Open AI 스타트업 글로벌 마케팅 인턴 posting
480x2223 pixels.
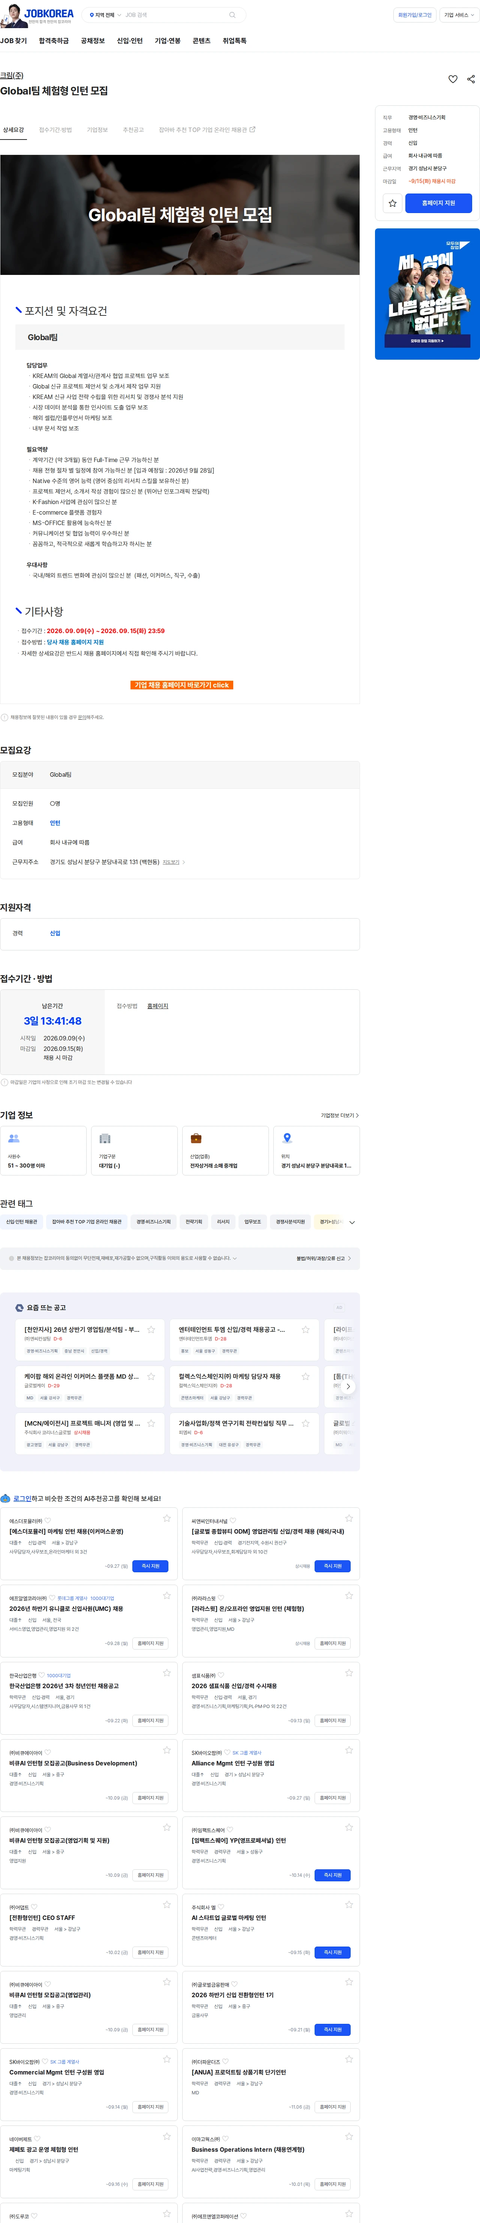click(229, 1917)
